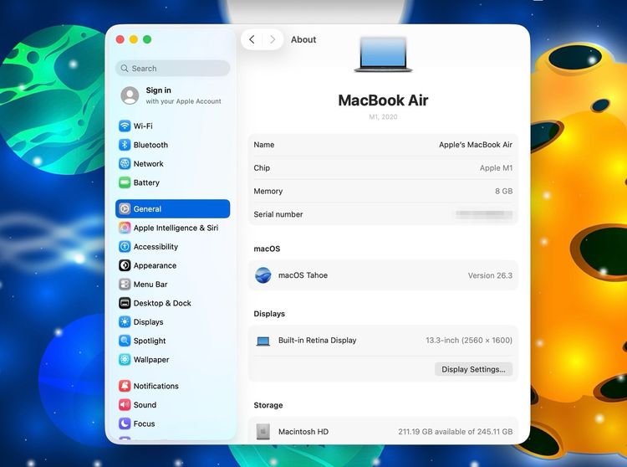The width and height of the screenshot is (627, 467).
Task: Click the Apple Intelligence & Siri icon
Action: pos(125,228)
